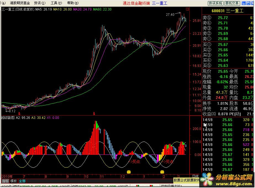Click the red S marker near July
255x188 pixels.
click(19, 113)
